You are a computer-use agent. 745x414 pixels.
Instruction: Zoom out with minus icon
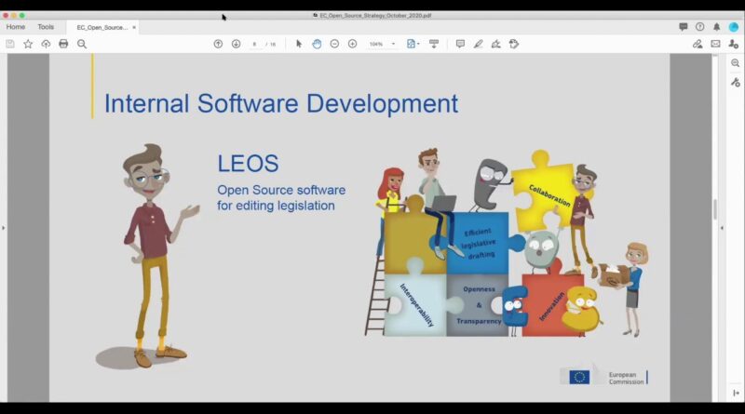(x=334, y=44)
